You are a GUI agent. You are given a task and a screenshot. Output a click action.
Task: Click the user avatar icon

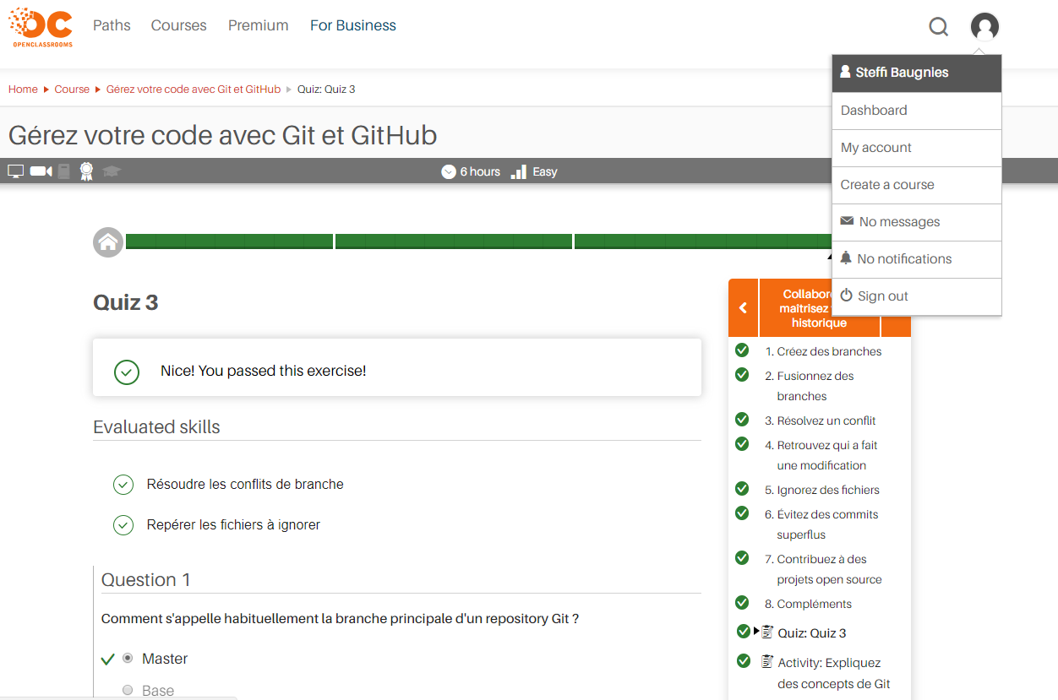point(984,27)
